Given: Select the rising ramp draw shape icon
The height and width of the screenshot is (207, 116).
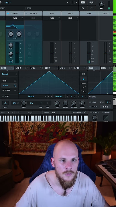Looking at the screenshot, I should click(83, 87).
